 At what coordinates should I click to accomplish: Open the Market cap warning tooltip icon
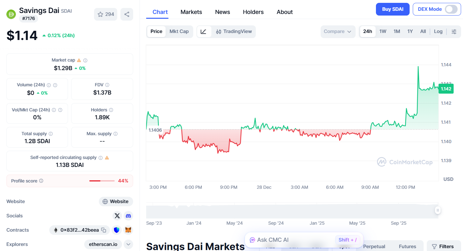tap(79, 60)
